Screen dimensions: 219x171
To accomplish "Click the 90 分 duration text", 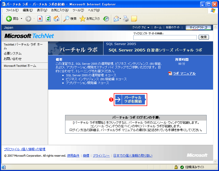I will (x=182, y=64).
